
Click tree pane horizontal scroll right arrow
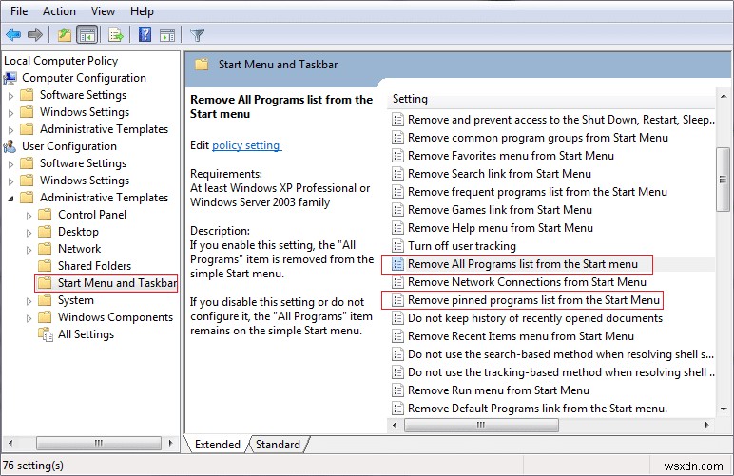point(171,443)
